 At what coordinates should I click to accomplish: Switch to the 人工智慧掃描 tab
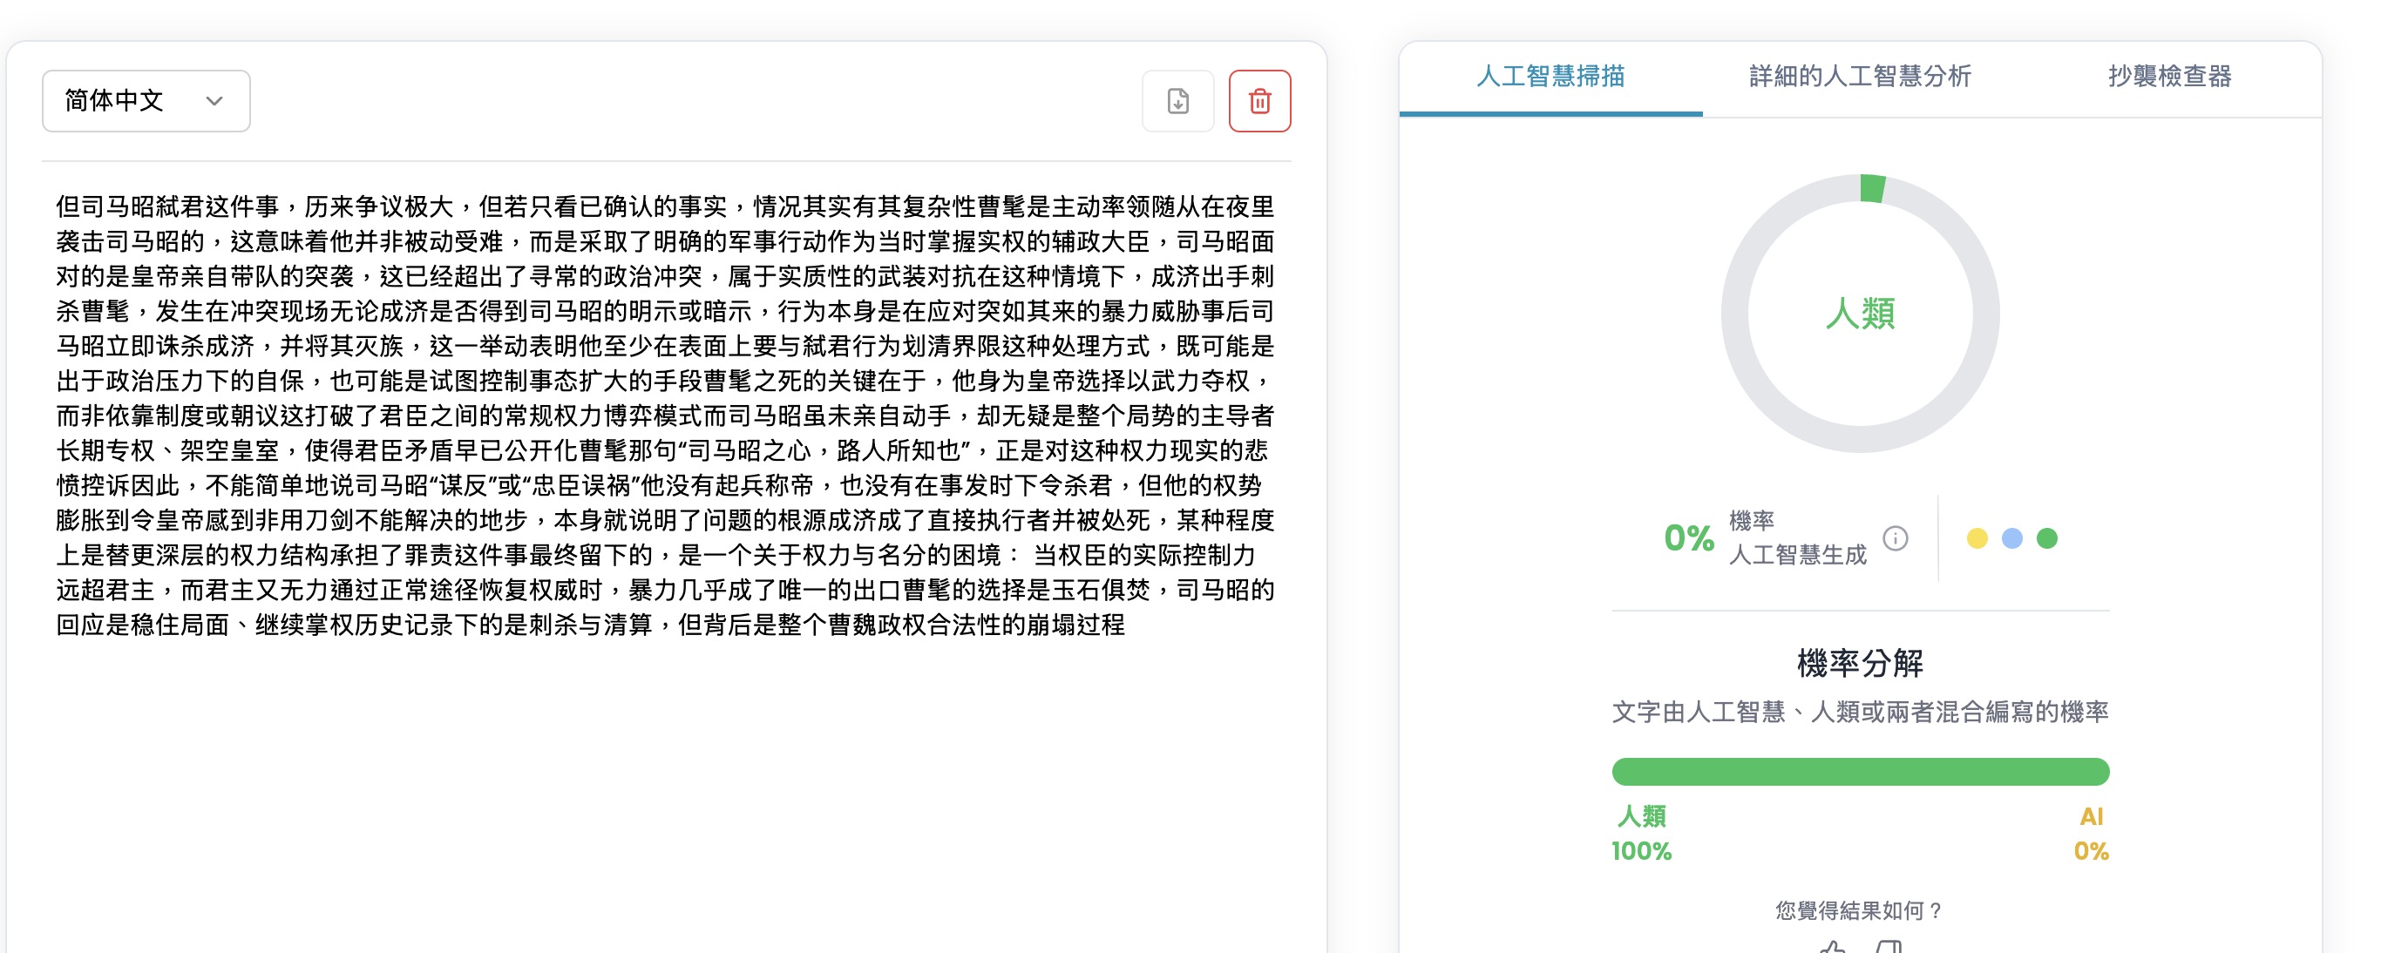(1550, 76)
